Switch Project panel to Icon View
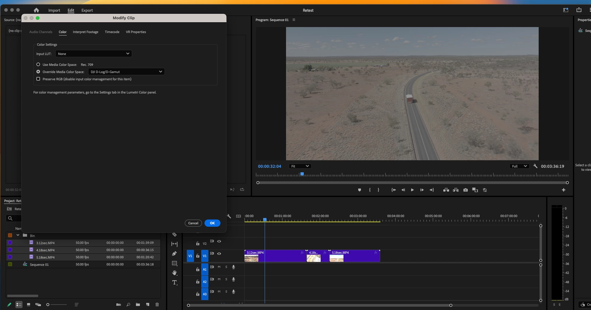This screenshot has height=310, width=591. click(x=29, y=305)
